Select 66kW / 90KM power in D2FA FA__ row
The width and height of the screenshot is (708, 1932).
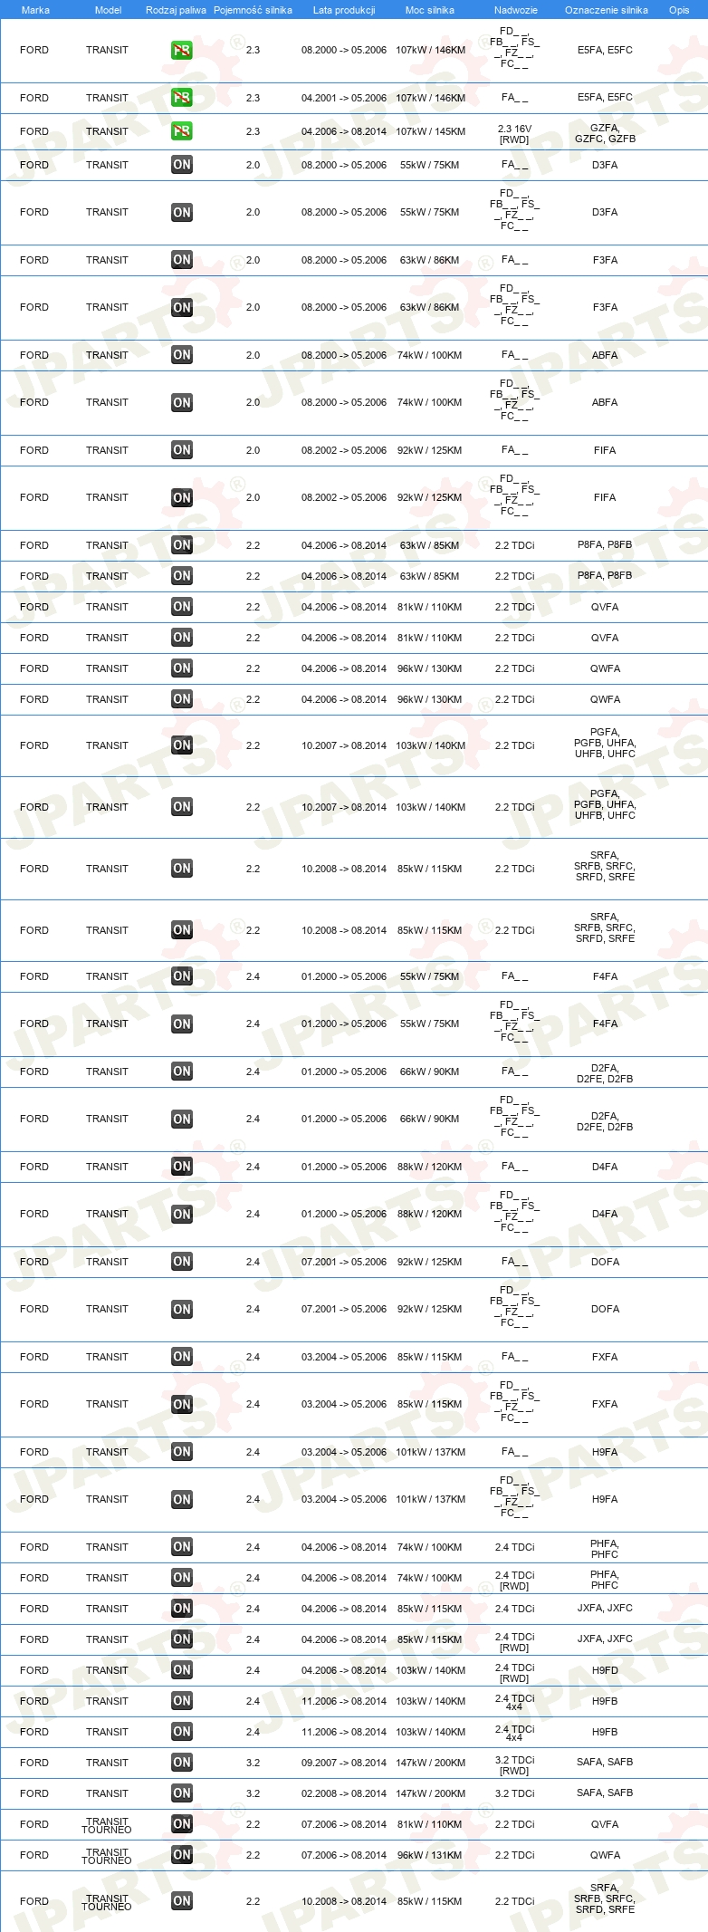pos(430,1072)
